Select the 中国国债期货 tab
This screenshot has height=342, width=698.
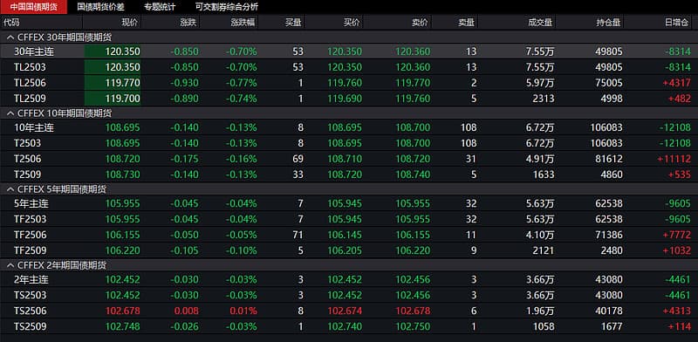coord(33,7)
